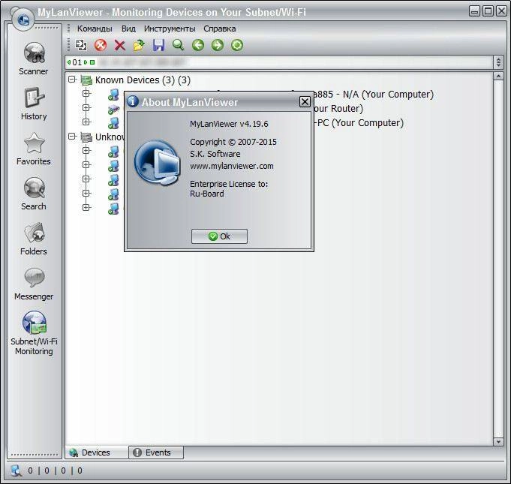Viewport: 511px width, 484px height.
Task: Close the About MyLanViewer dialog
Action: (x=305, y=102)
